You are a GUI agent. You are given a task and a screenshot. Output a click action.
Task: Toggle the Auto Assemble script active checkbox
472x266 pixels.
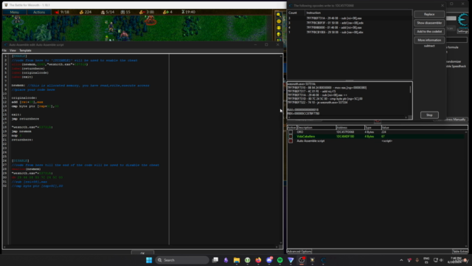point(291,141)
